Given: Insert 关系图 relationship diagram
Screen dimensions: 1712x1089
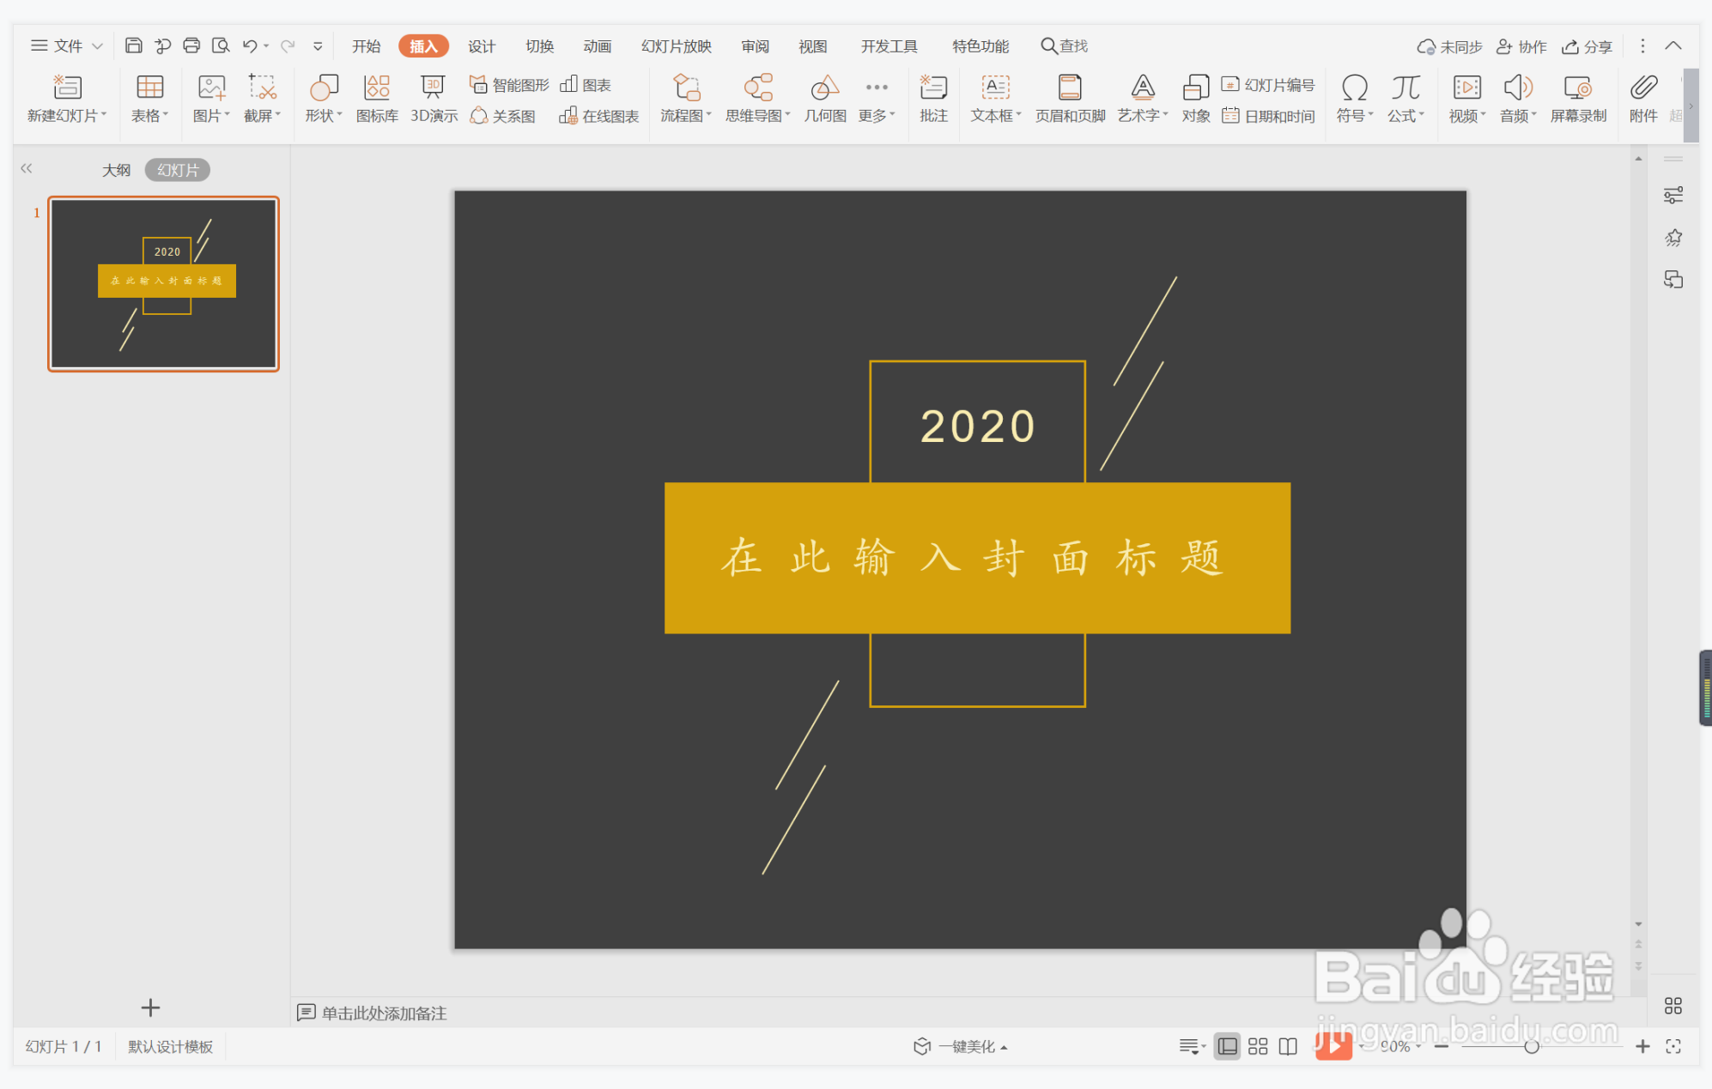Looking at the screenshot, I should coord(503,116).
